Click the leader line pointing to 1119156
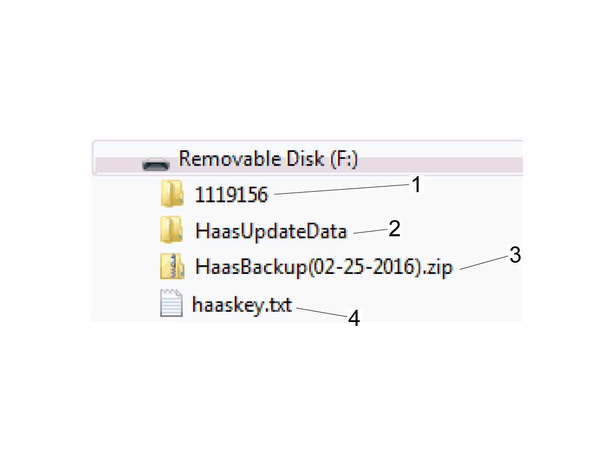 click(x=342, y=190)
